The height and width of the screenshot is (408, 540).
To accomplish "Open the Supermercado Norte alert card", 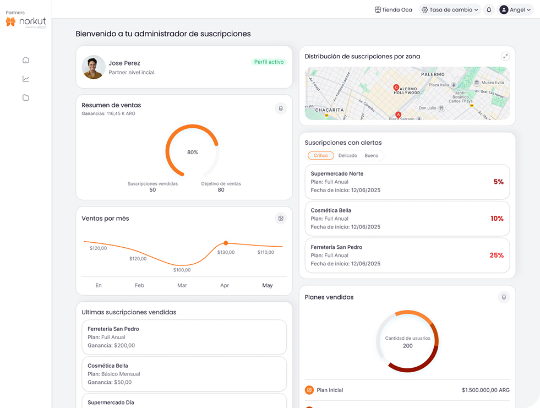I will [x=407, y=182].
